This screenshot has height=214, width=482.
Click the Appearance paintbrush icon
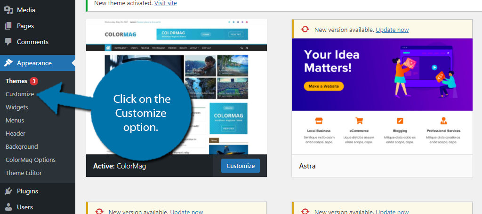pos(8,63)
